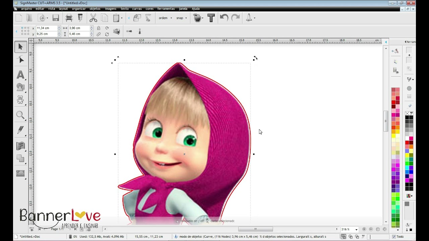Click the import image icon

tap(137, 18)
